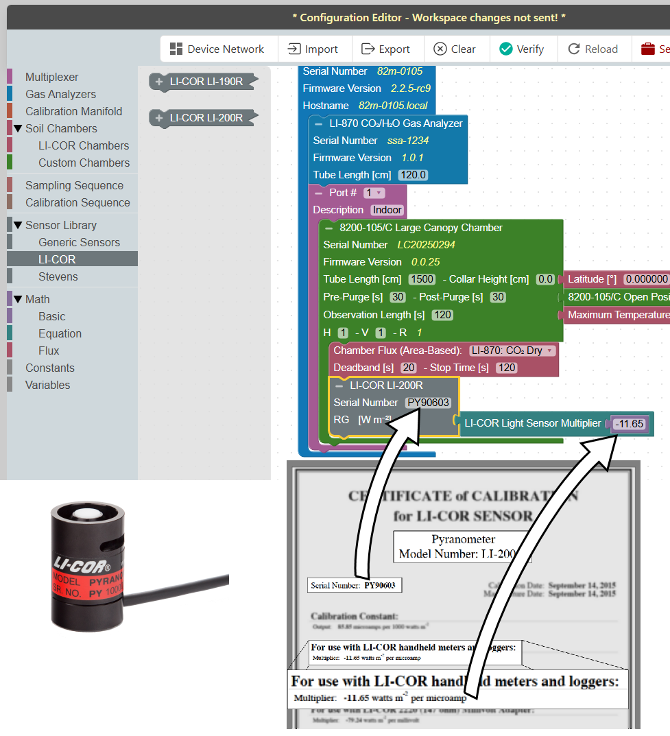The width and height of the screenshot is (670, 736).
Task: Click the Clear circle-x icon
Action: tap(440, 49)
